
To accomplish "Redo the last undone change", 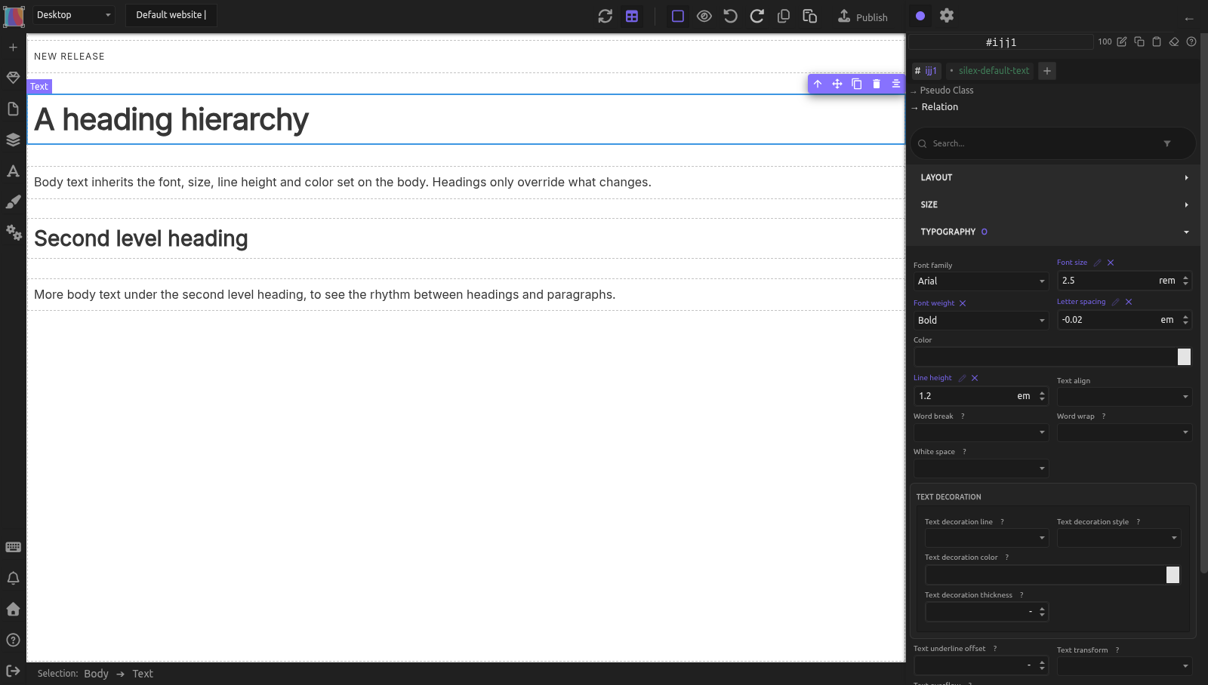I will 757,16.
